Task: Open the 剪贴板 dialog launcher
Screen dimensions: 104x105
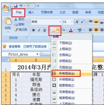Action: (27, 37)
